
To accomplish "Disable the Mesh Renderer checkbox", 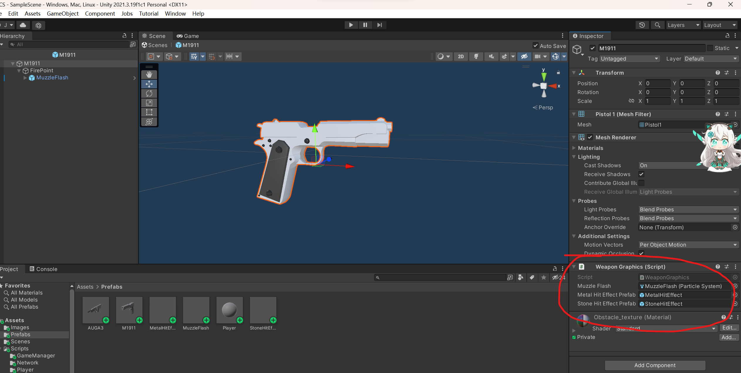I will click(590, 137).
